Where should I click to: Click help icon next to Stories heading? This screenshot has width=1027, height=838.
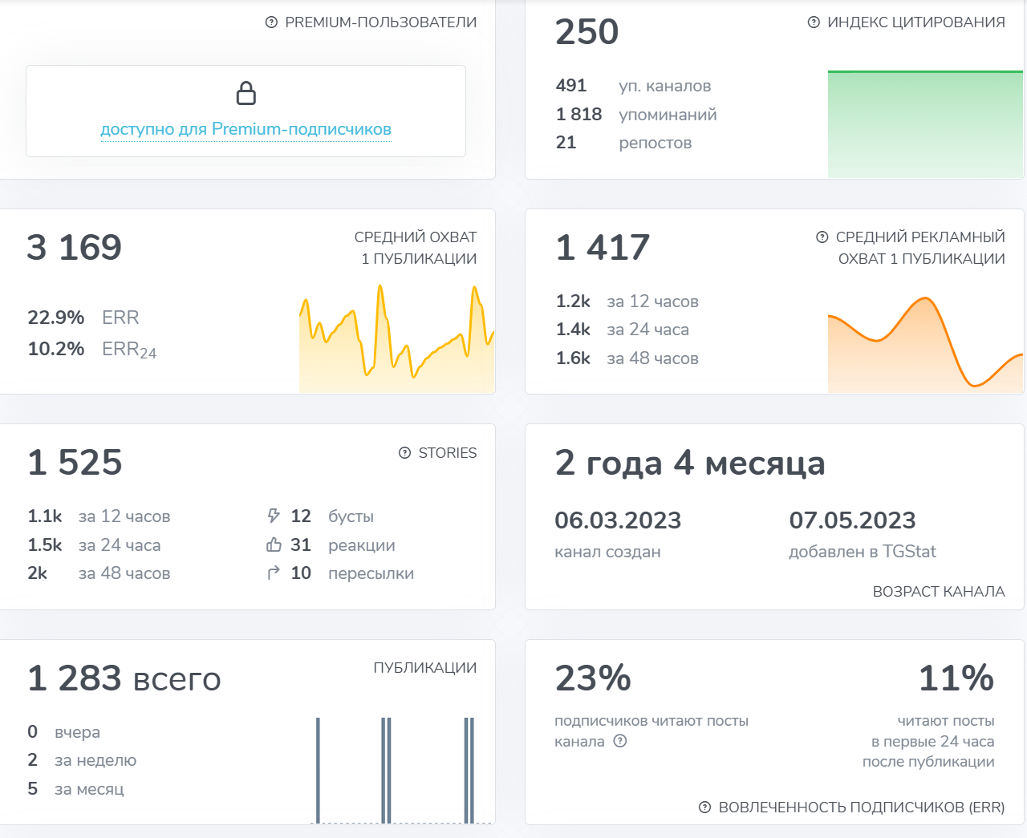404,453
